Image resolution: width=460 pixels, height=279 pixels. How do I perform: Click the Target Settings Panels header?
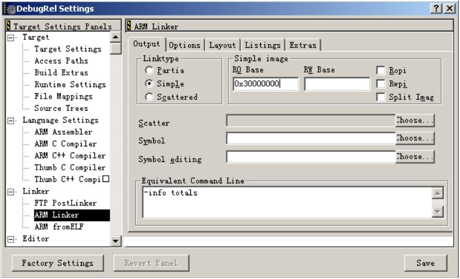pyautogui.click(x=63, y=26)
